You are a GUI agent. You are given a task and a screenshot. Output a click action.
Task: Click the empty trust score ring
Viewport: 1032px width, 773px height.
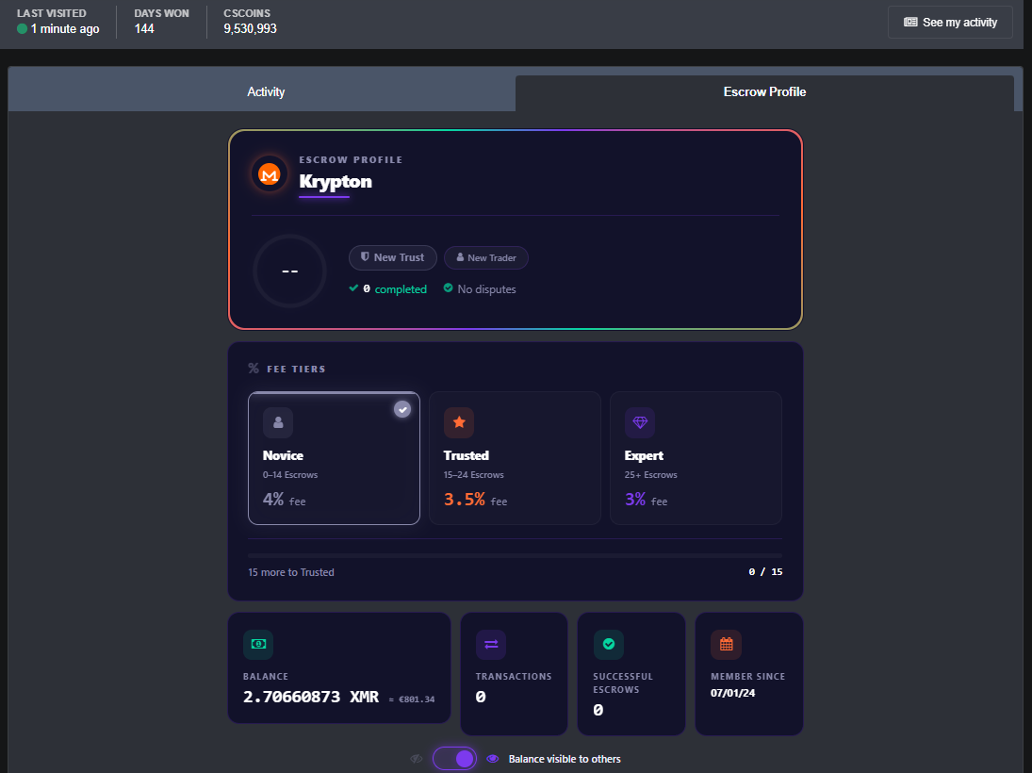[289, 271]
